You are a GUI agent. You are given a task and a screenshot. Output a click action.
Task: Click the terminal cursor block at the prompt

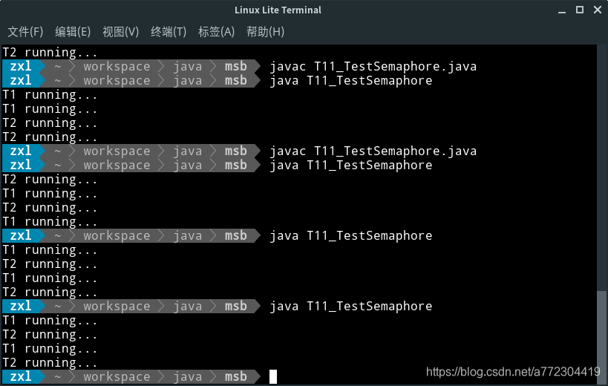pyautogui.click(x=273, y=376)
